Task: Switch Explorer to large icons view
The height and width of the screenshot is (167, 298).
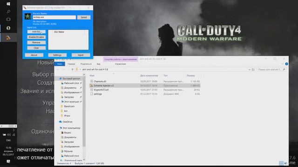Action: click(x=285, y=163)
